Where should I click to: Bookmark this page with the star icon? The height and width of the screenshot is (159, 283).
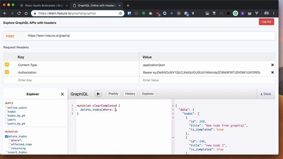[x=120, y=13]
